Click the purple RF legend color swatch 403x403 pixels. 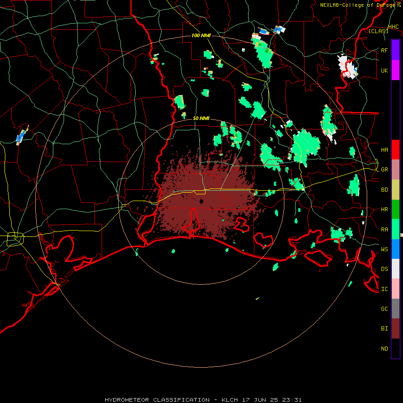[x=395, y=50]
